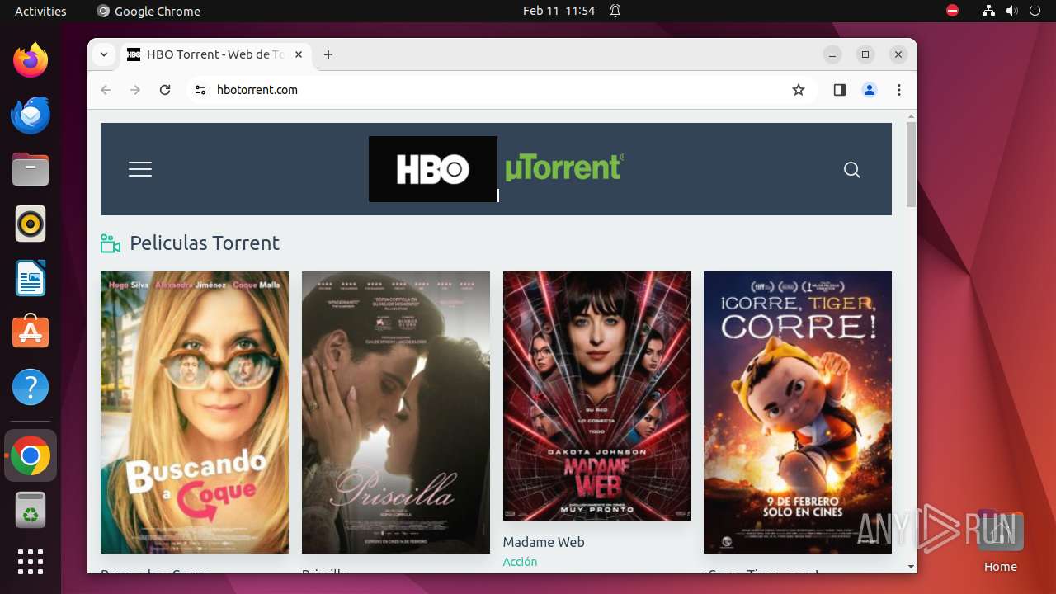Open Rhythmbox from the dock
This screenshot has width=1056, height=594.
(31, 224)
